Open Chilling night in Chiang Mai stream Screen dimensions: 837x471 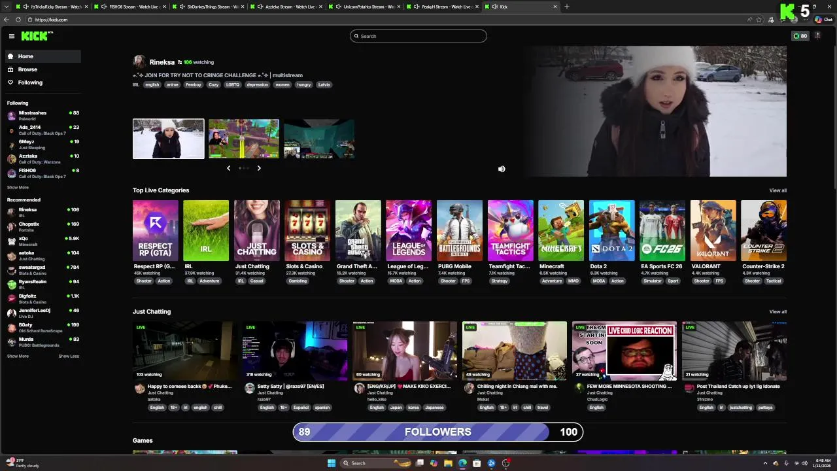515,351
